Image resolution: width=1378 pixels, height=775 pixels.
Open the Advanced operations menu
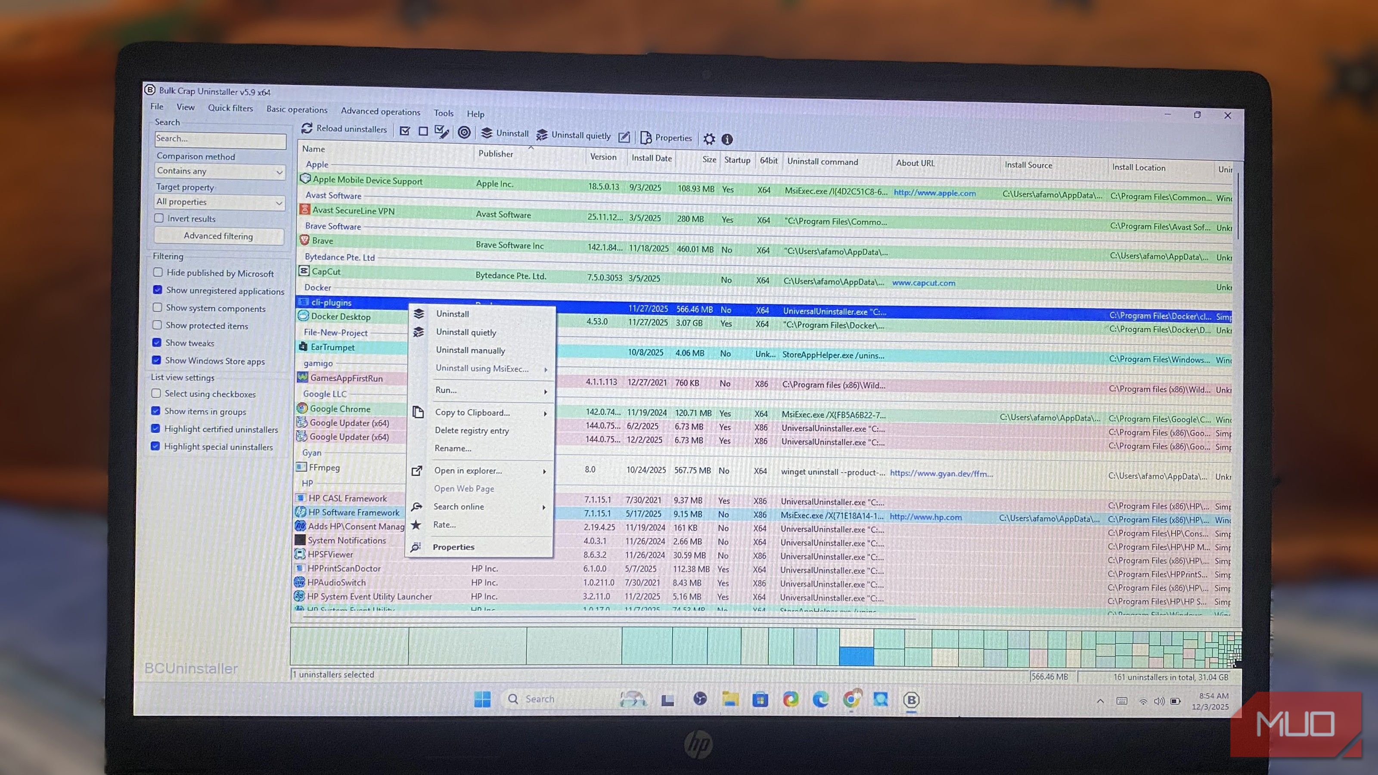click(380, 111)
